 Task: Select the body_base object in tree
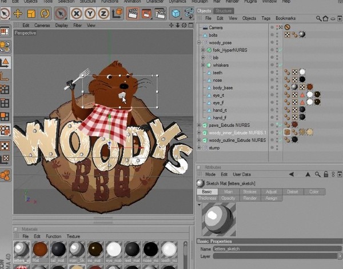point(222,88)
